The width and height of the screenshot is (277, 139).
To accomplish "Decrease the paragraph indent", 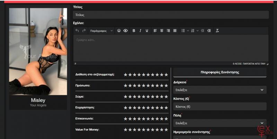I will 203,31.
